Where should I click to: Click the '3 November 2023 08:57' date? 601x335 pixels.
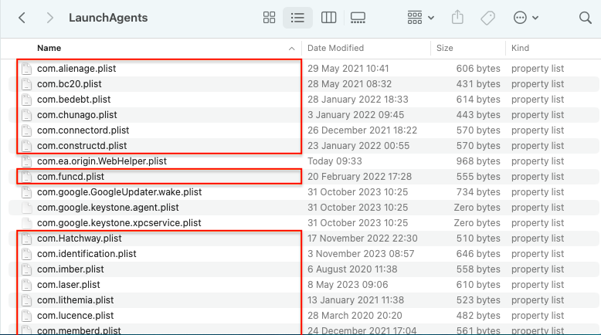pos(361,254)
